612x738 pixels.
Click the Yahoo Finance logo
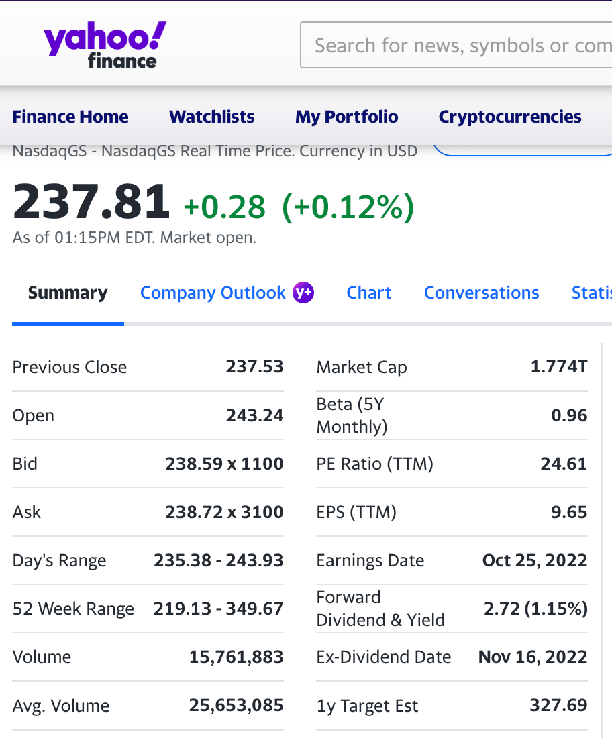click(x=105, y=45)
